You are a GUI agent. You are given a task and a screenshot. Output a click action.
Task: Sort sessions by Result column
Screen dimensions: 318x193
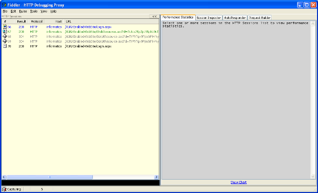pyautogui.click(x=21, y=21)
